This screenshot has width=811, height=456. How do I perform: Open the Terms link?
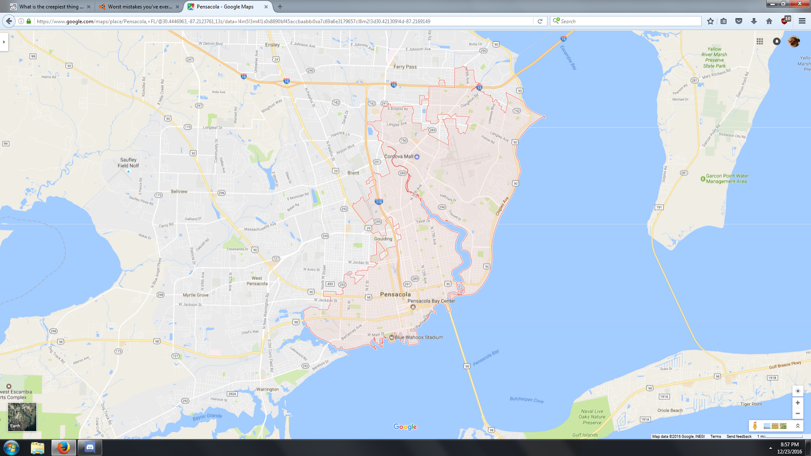[716, 437]
